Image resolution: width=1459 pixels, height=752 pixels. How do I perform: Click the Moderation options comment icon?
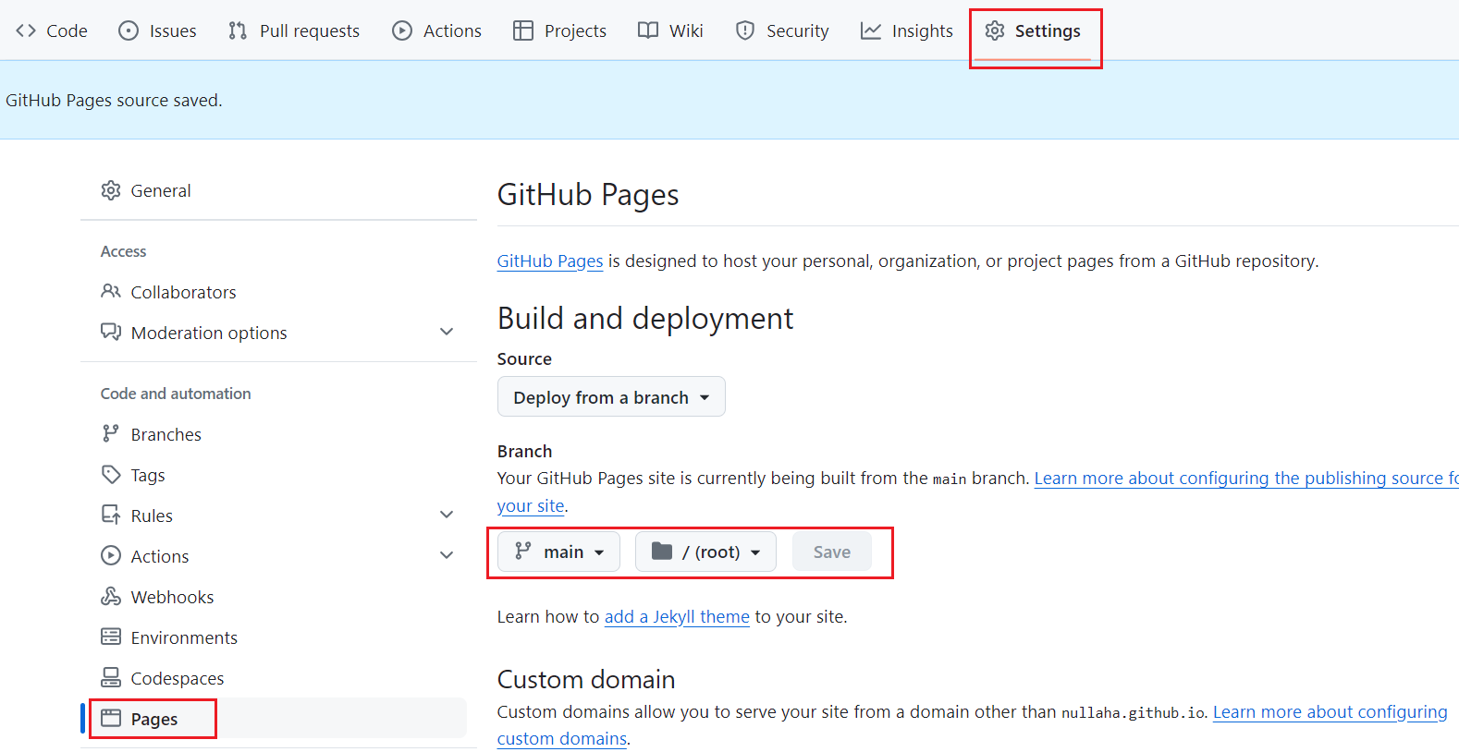click(x=111, y=332)
